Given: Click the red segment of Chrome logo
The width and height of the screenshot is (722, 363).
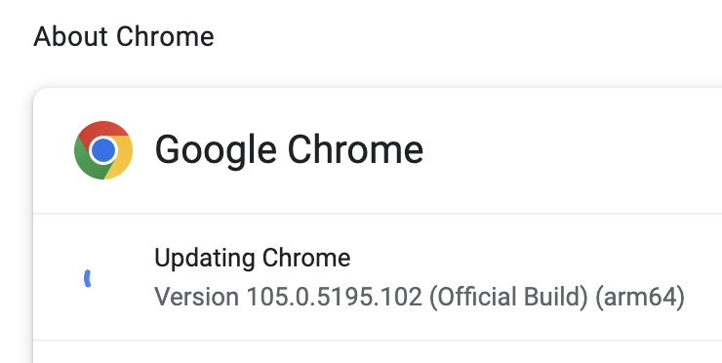Looking at the screenshot, I should 102,130.
